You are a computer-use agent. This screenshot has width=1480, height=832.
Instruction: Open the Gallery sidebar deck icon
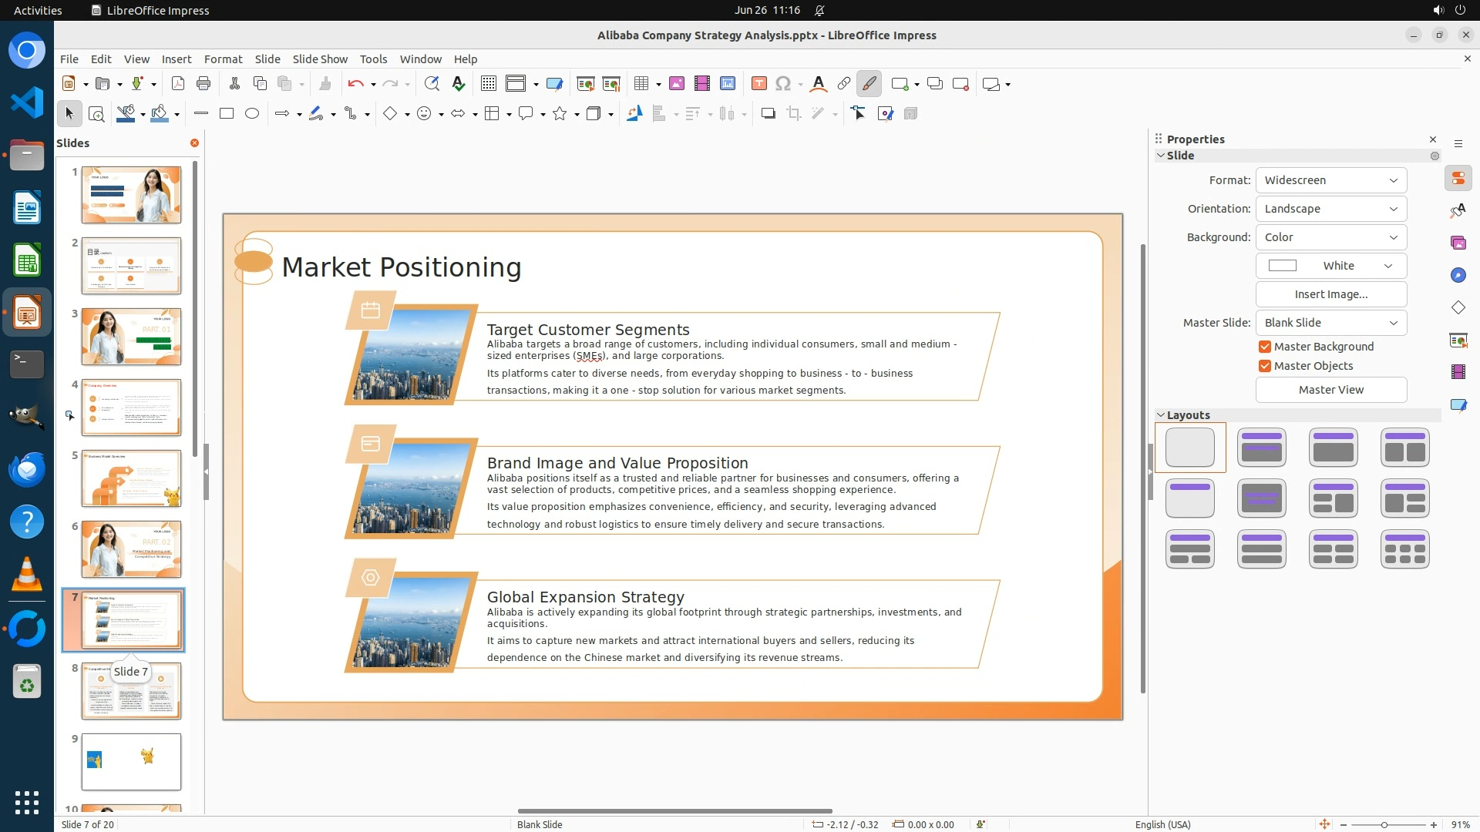click(1458, 243)
